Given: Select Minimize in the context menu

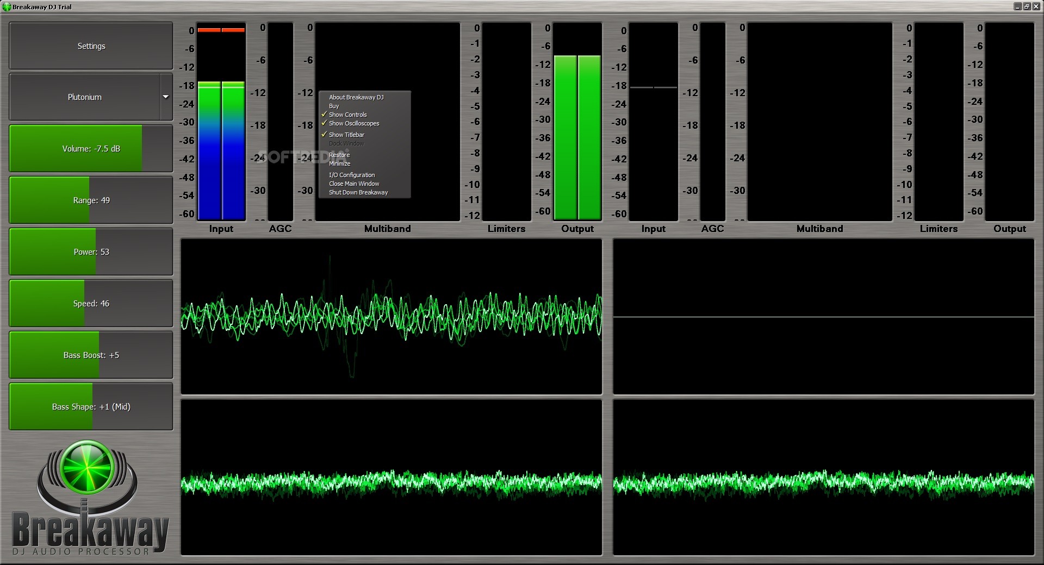Looking at the screenshot, I should click(x=339, y=164).
